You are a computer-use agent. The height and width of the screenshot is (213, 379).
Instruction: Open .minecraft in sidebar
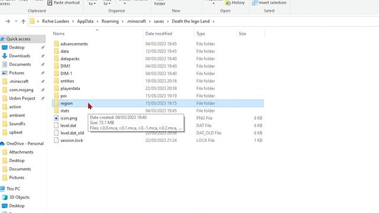pos(18,81)
